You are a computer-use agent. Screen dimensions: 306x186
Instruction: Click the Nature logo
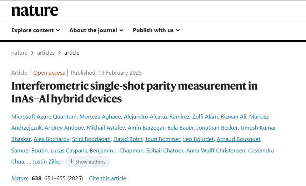pyautogui.click(x=35, y=10)
